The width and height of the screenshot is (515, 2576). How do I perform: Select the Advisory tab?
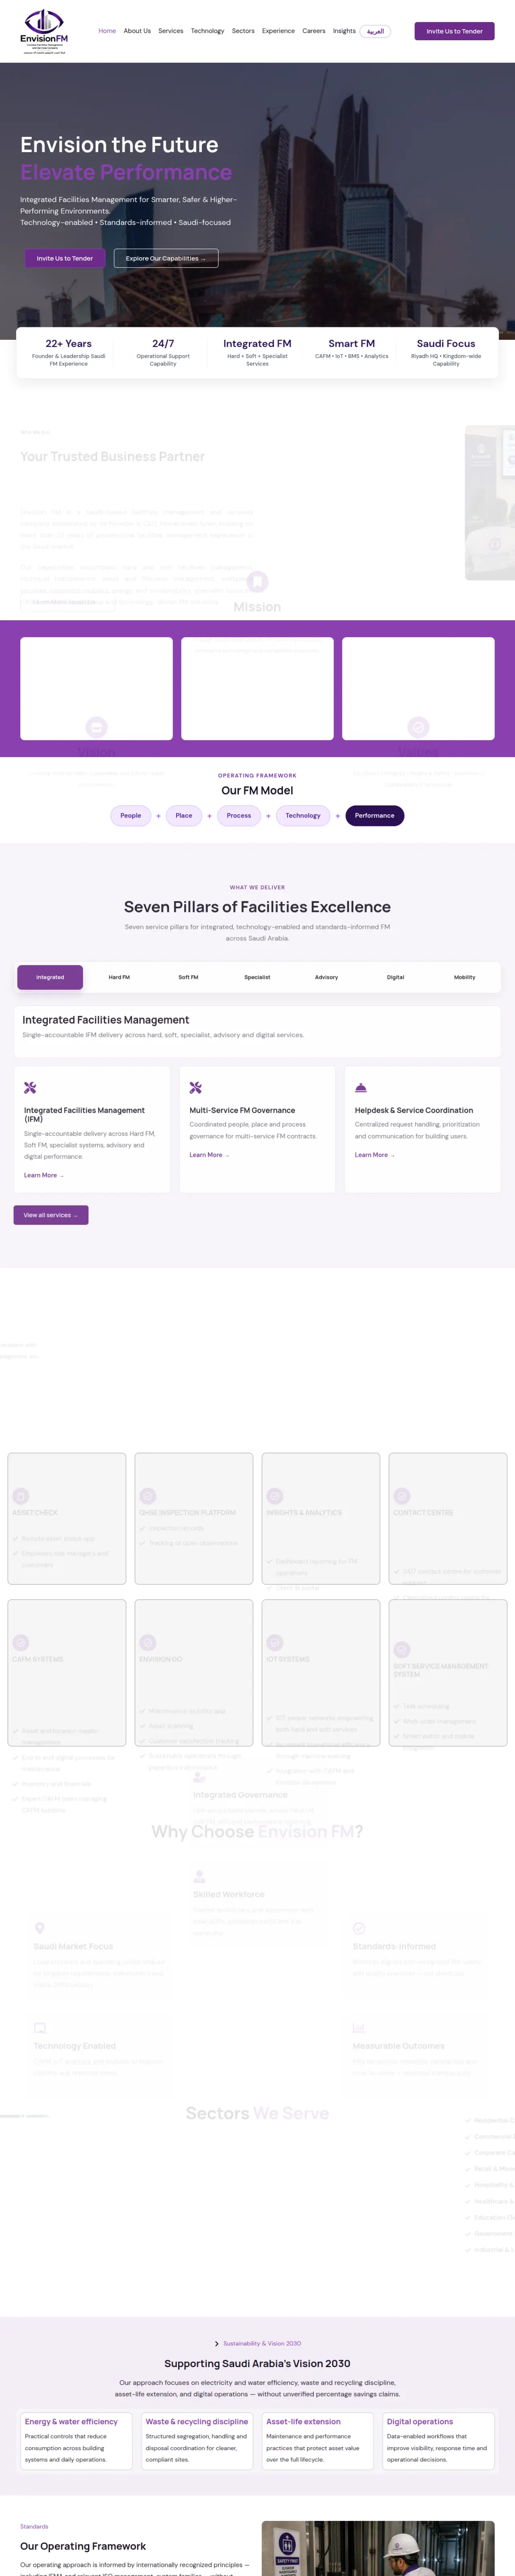point(326,977)
